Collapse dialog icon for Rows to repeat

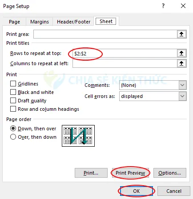[x=181, y=53]
